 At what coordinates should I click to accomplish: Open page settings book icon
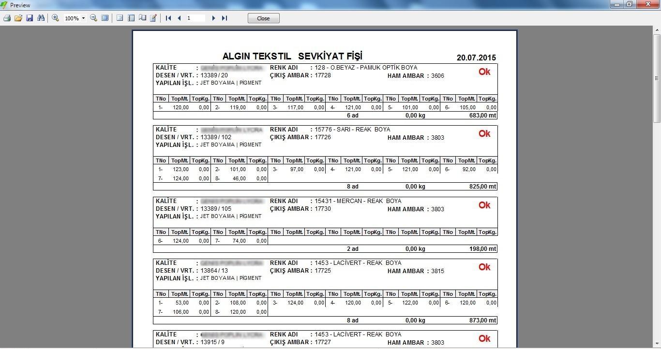tap(142, 18)
